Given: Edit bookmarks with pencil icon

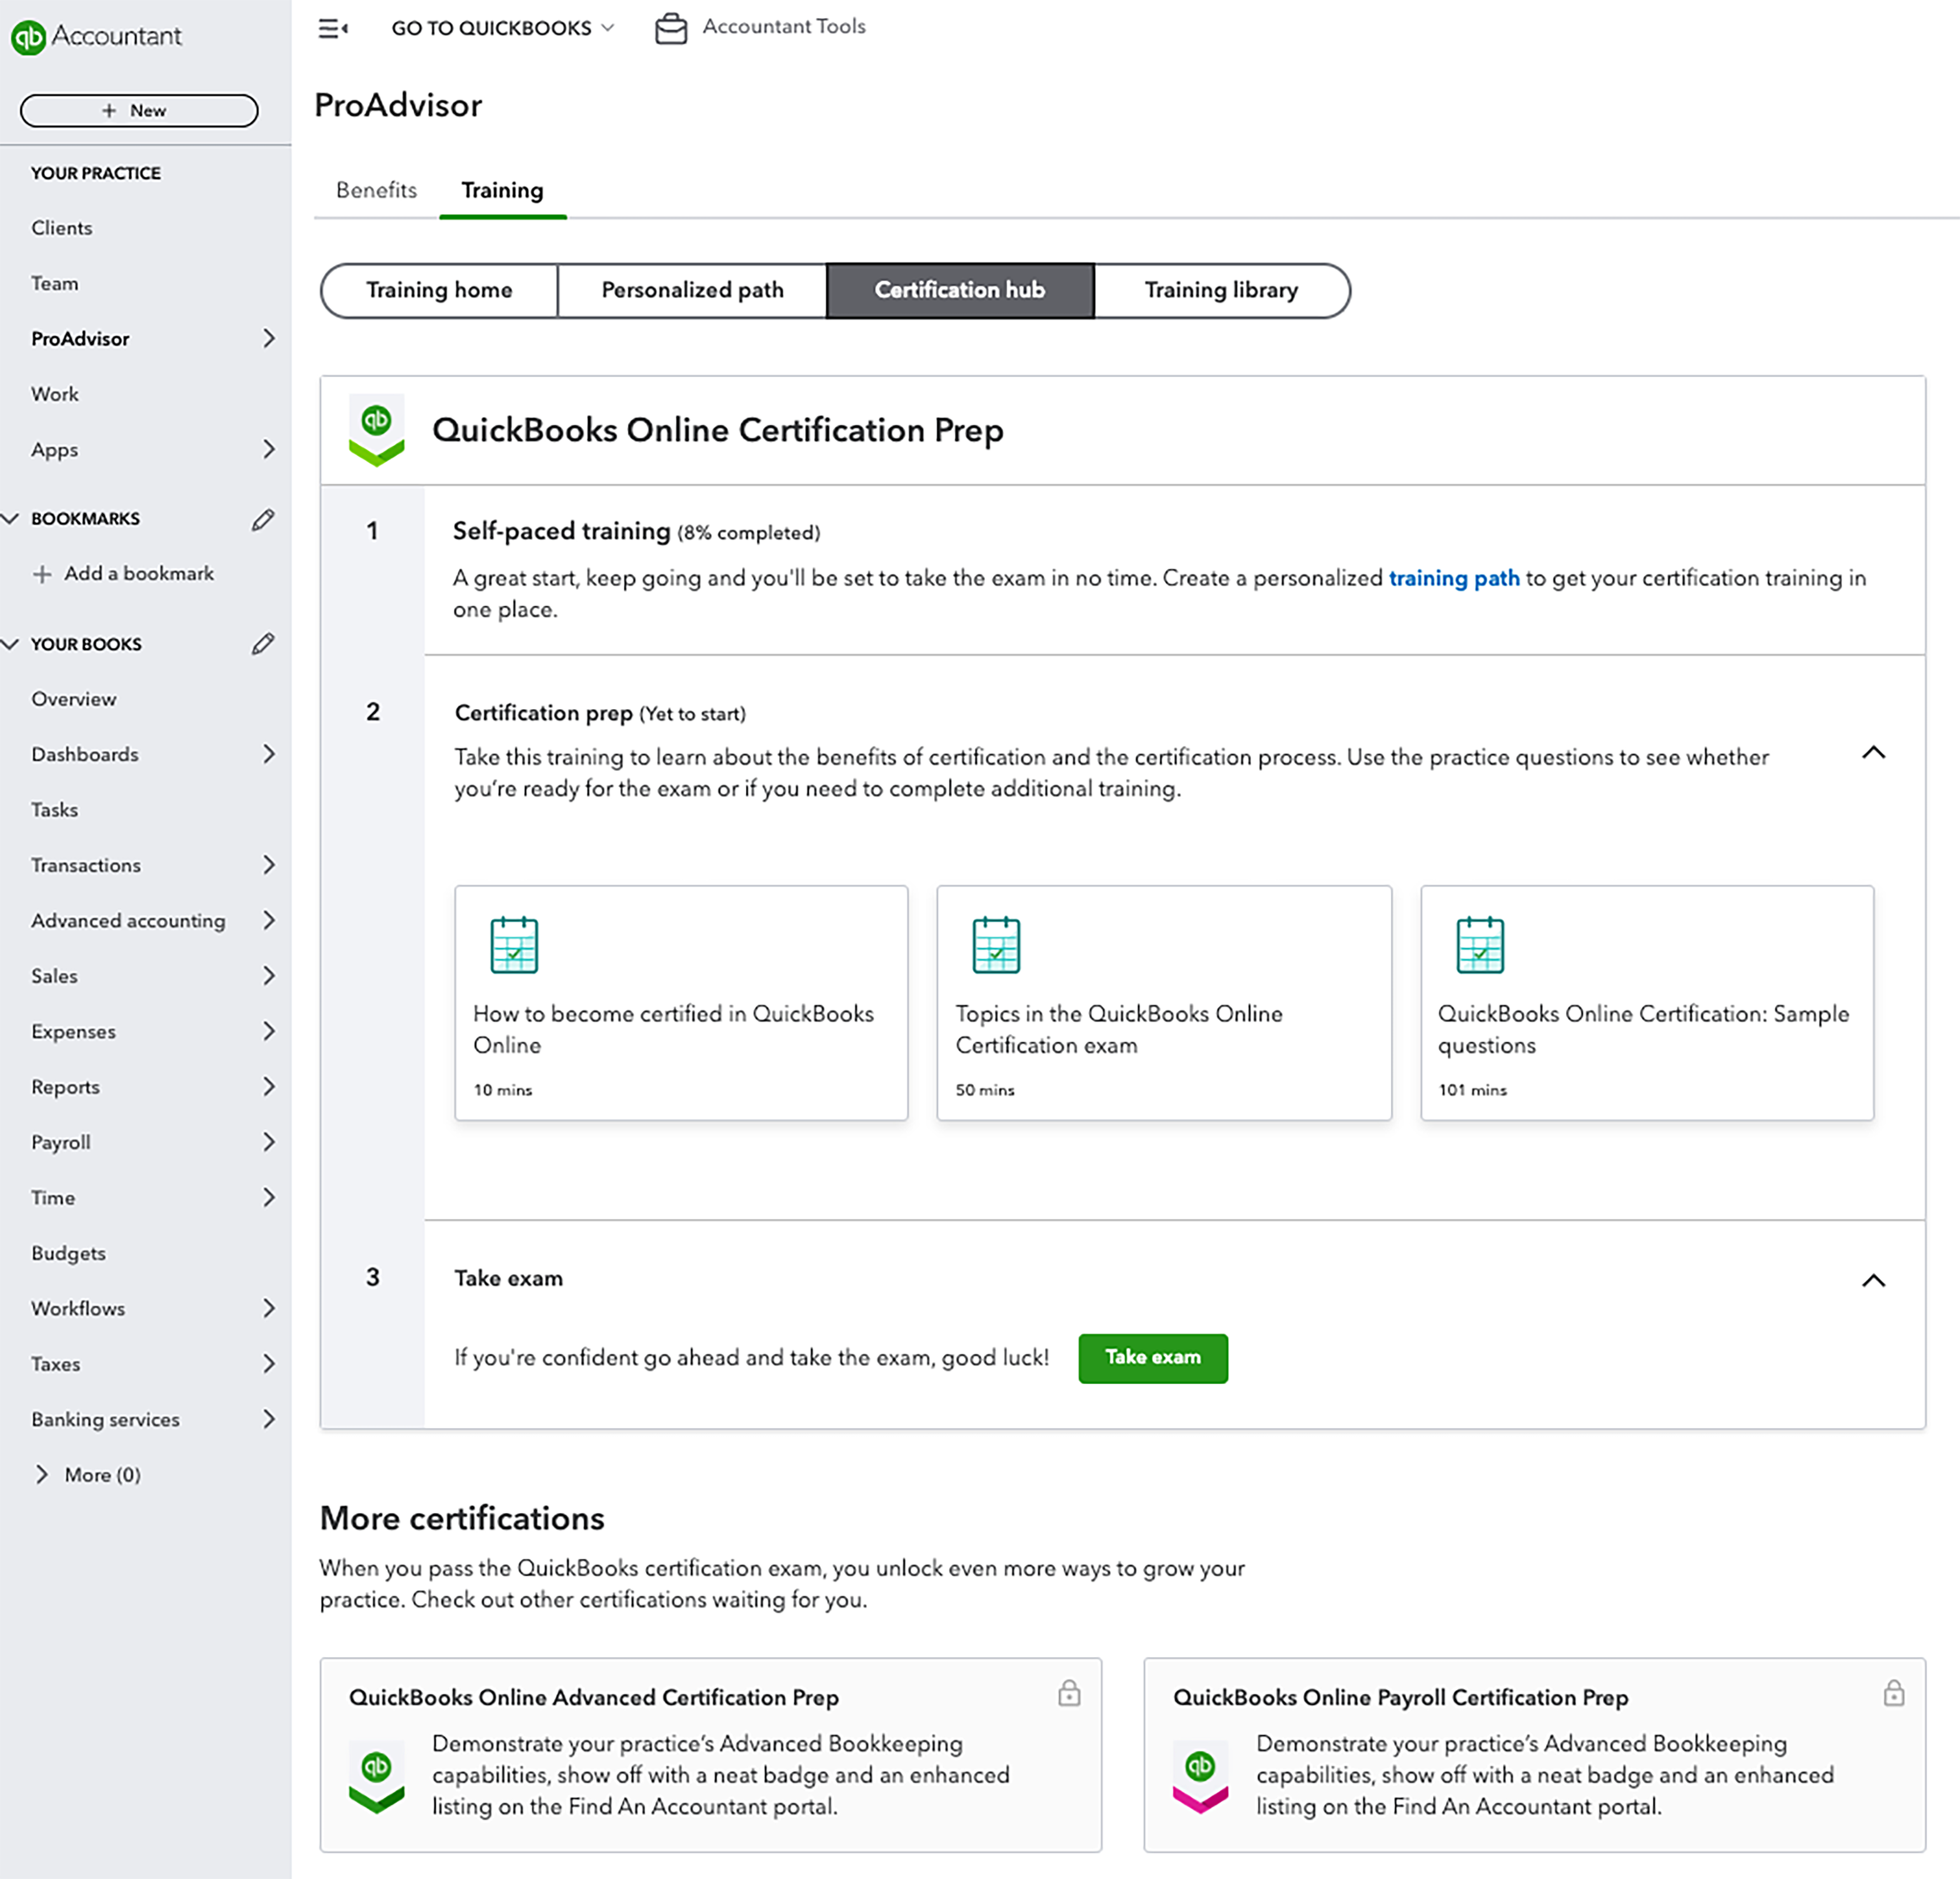Looking at the screenshot, I should coord(263,519).
